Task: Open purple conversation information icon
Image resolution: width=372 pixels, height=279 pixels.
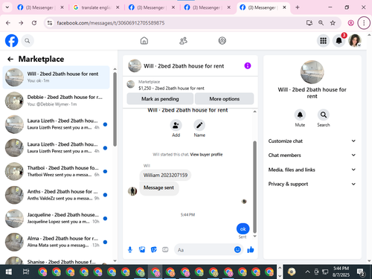Action: [248, 65]
